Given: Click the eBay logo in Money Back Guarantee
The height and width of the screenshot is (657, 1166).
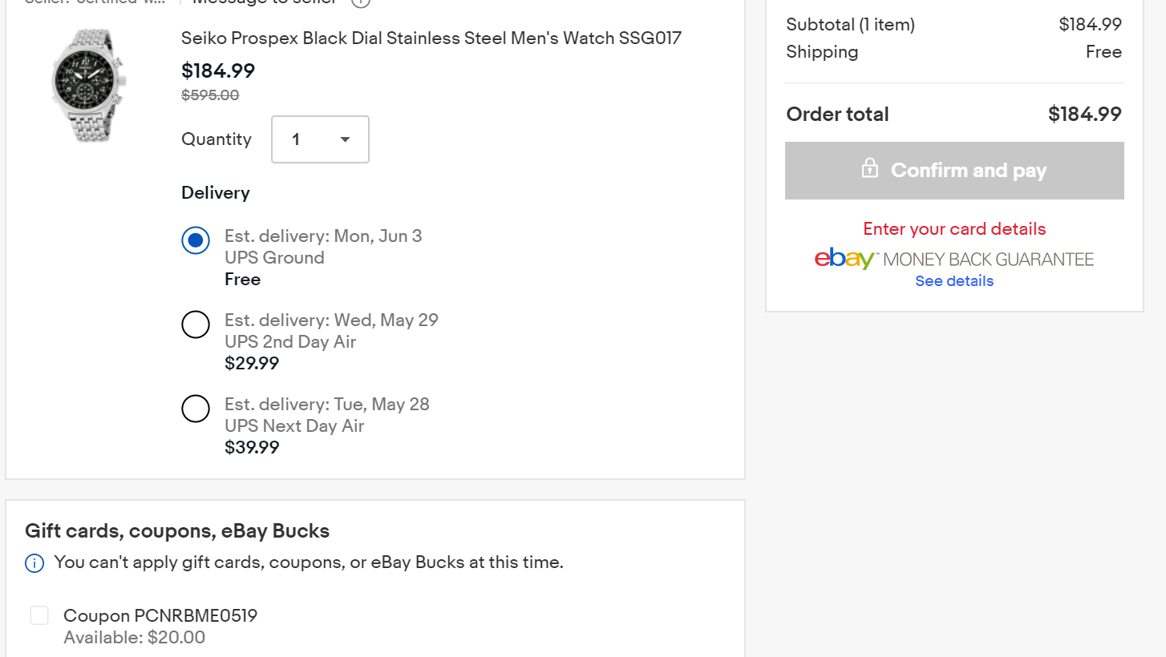Looking at the screenshot, I should pos(847,260).
